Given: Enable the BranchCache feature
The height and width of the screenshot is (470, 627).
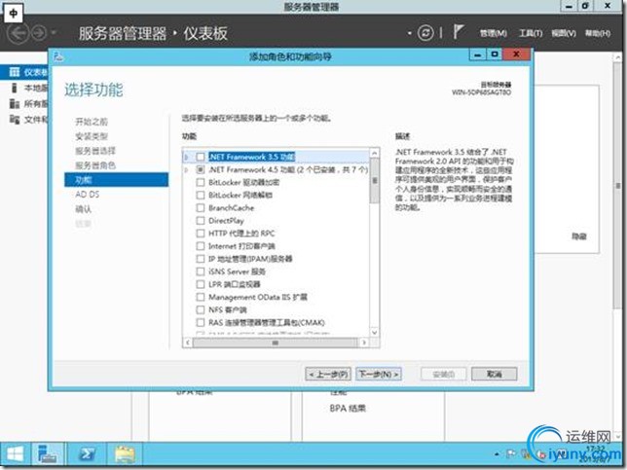Looking at the screenshot, I should click(201, 208).
